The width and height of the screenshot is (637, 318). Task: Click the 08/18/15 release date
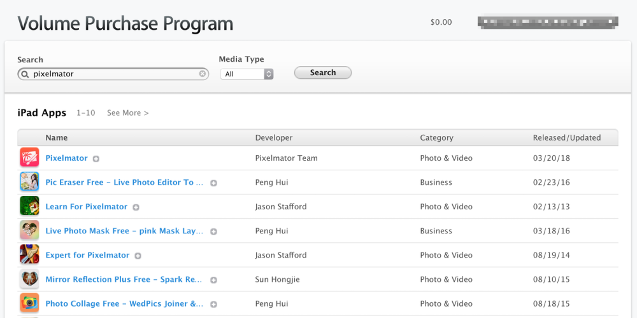tap(551, 304)
